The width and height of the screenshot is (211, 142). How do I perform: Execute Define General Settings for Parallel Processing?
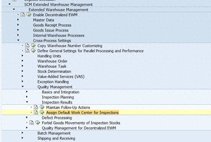coord(33,51)
